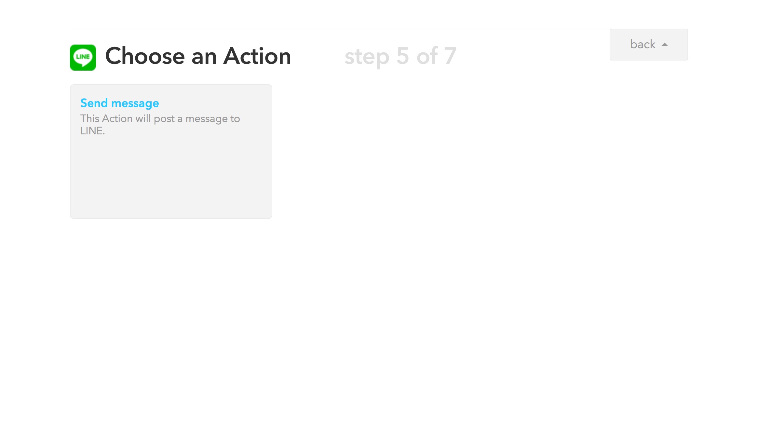758x421 pixels.
Task: Click the word step in the indicator
Action: tap(367, 58)
